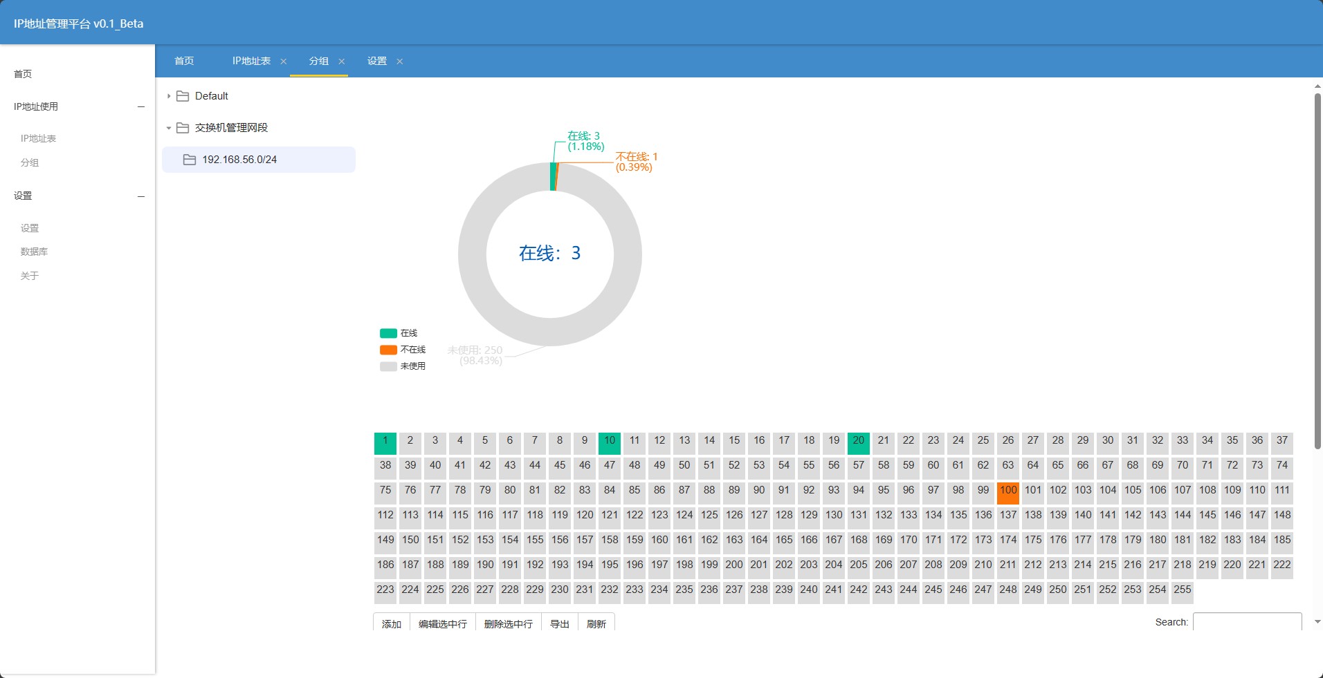Switch to the 首页 tab
This screenshot has height=678, width=1323.
pyautogui.click(x=184, y=61)
